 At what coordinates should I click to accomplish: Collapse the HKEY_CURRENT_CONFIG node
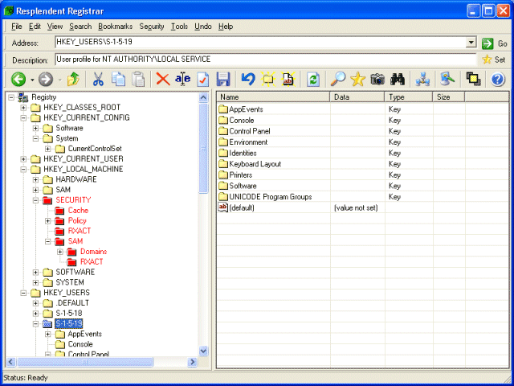pyautogui.click(x=23, y=117)
